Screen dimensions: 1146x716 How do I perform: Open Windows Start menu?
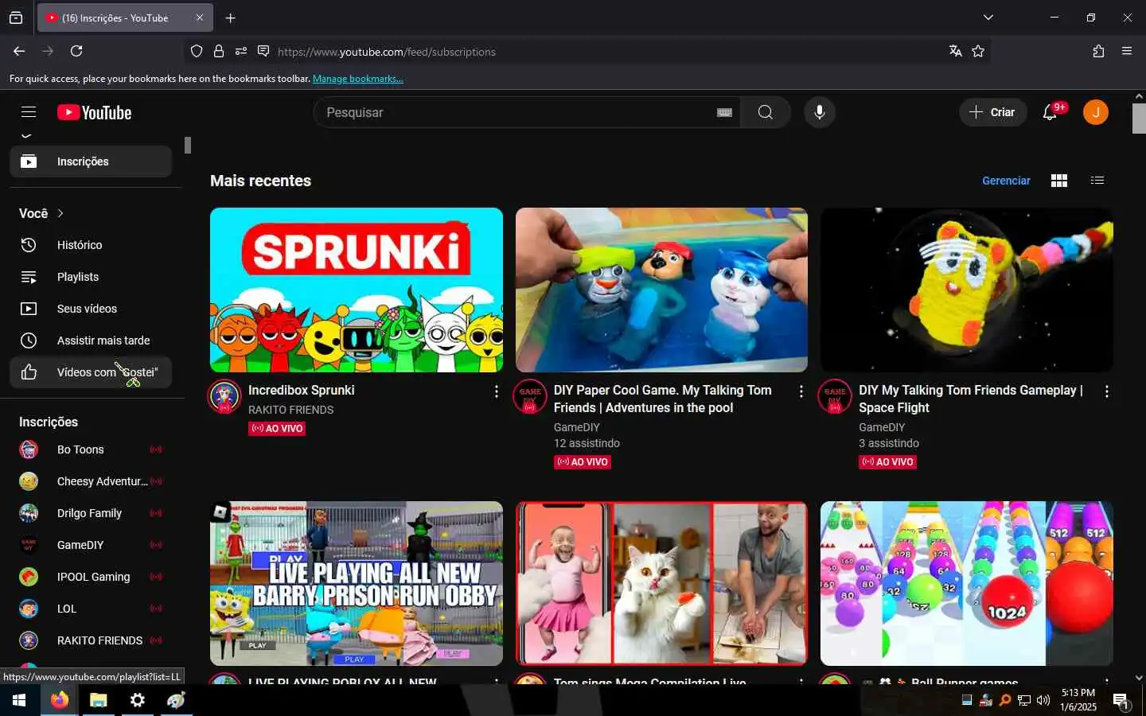pos(19,700)
